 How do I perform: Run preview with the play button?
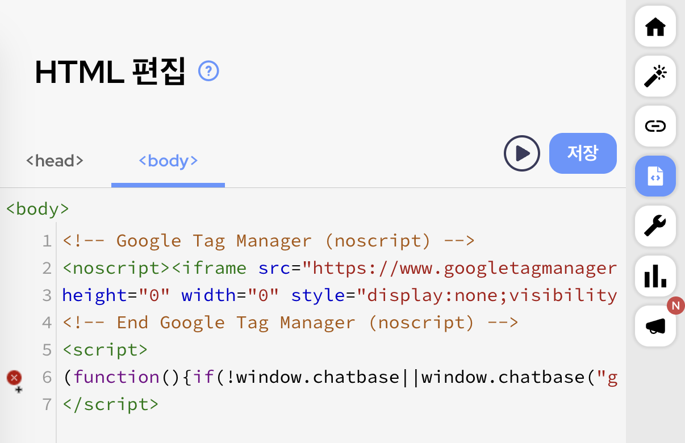coord(522,153)
